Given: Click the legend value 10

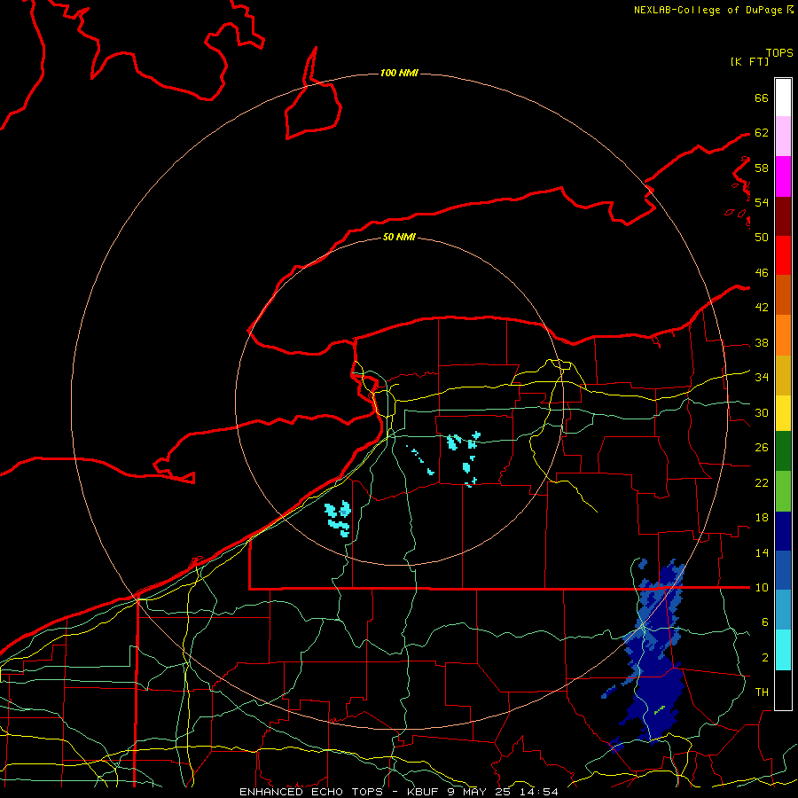Looking at the screenshot, I should (762, 587).
